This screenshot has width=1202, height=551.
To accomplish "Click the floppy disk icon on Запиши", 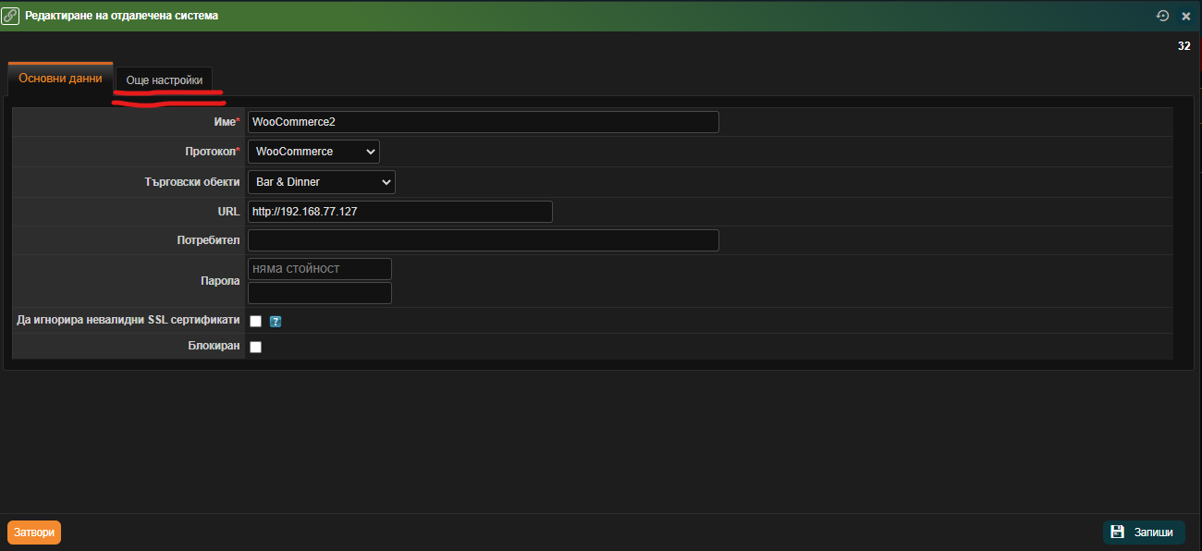I will click(x=1117, y=532).
